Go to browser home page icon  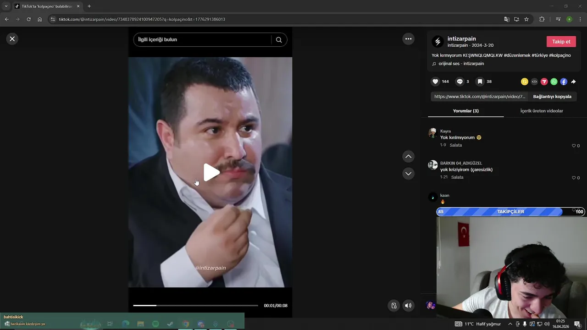[39, 19]
